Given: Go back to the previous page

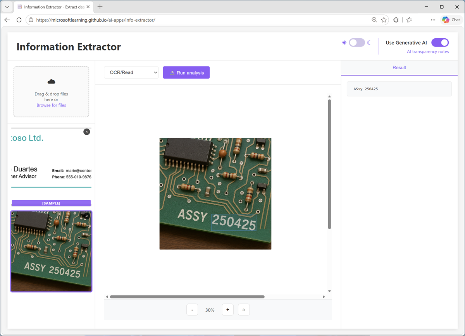Looking at the screenshot, I should pyautogui.click(x=7, y=20).
